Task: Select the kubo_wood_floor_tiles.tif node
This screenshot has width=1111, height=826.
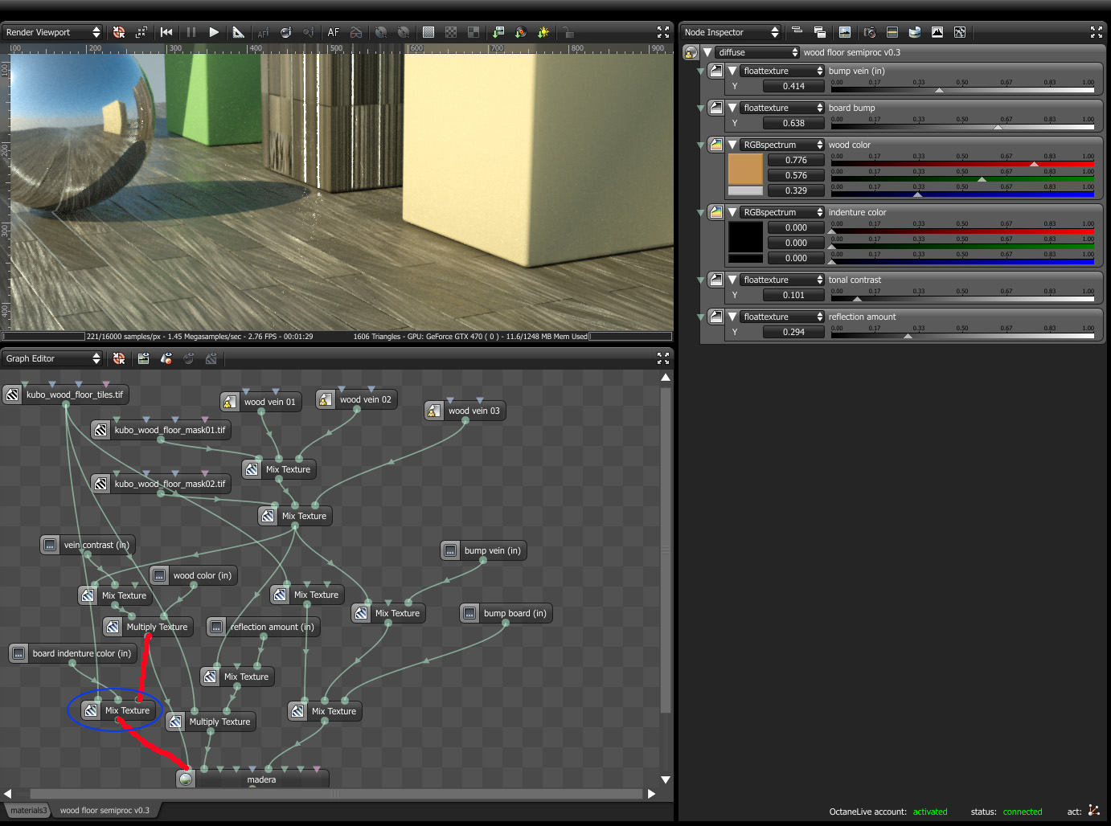Action: [66, 395]
